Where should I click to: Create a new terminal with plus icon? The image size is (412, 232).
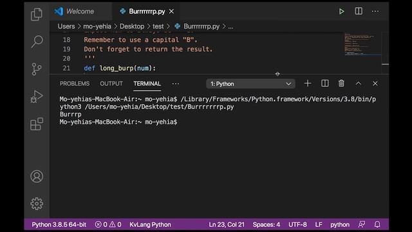click(308, 84)
